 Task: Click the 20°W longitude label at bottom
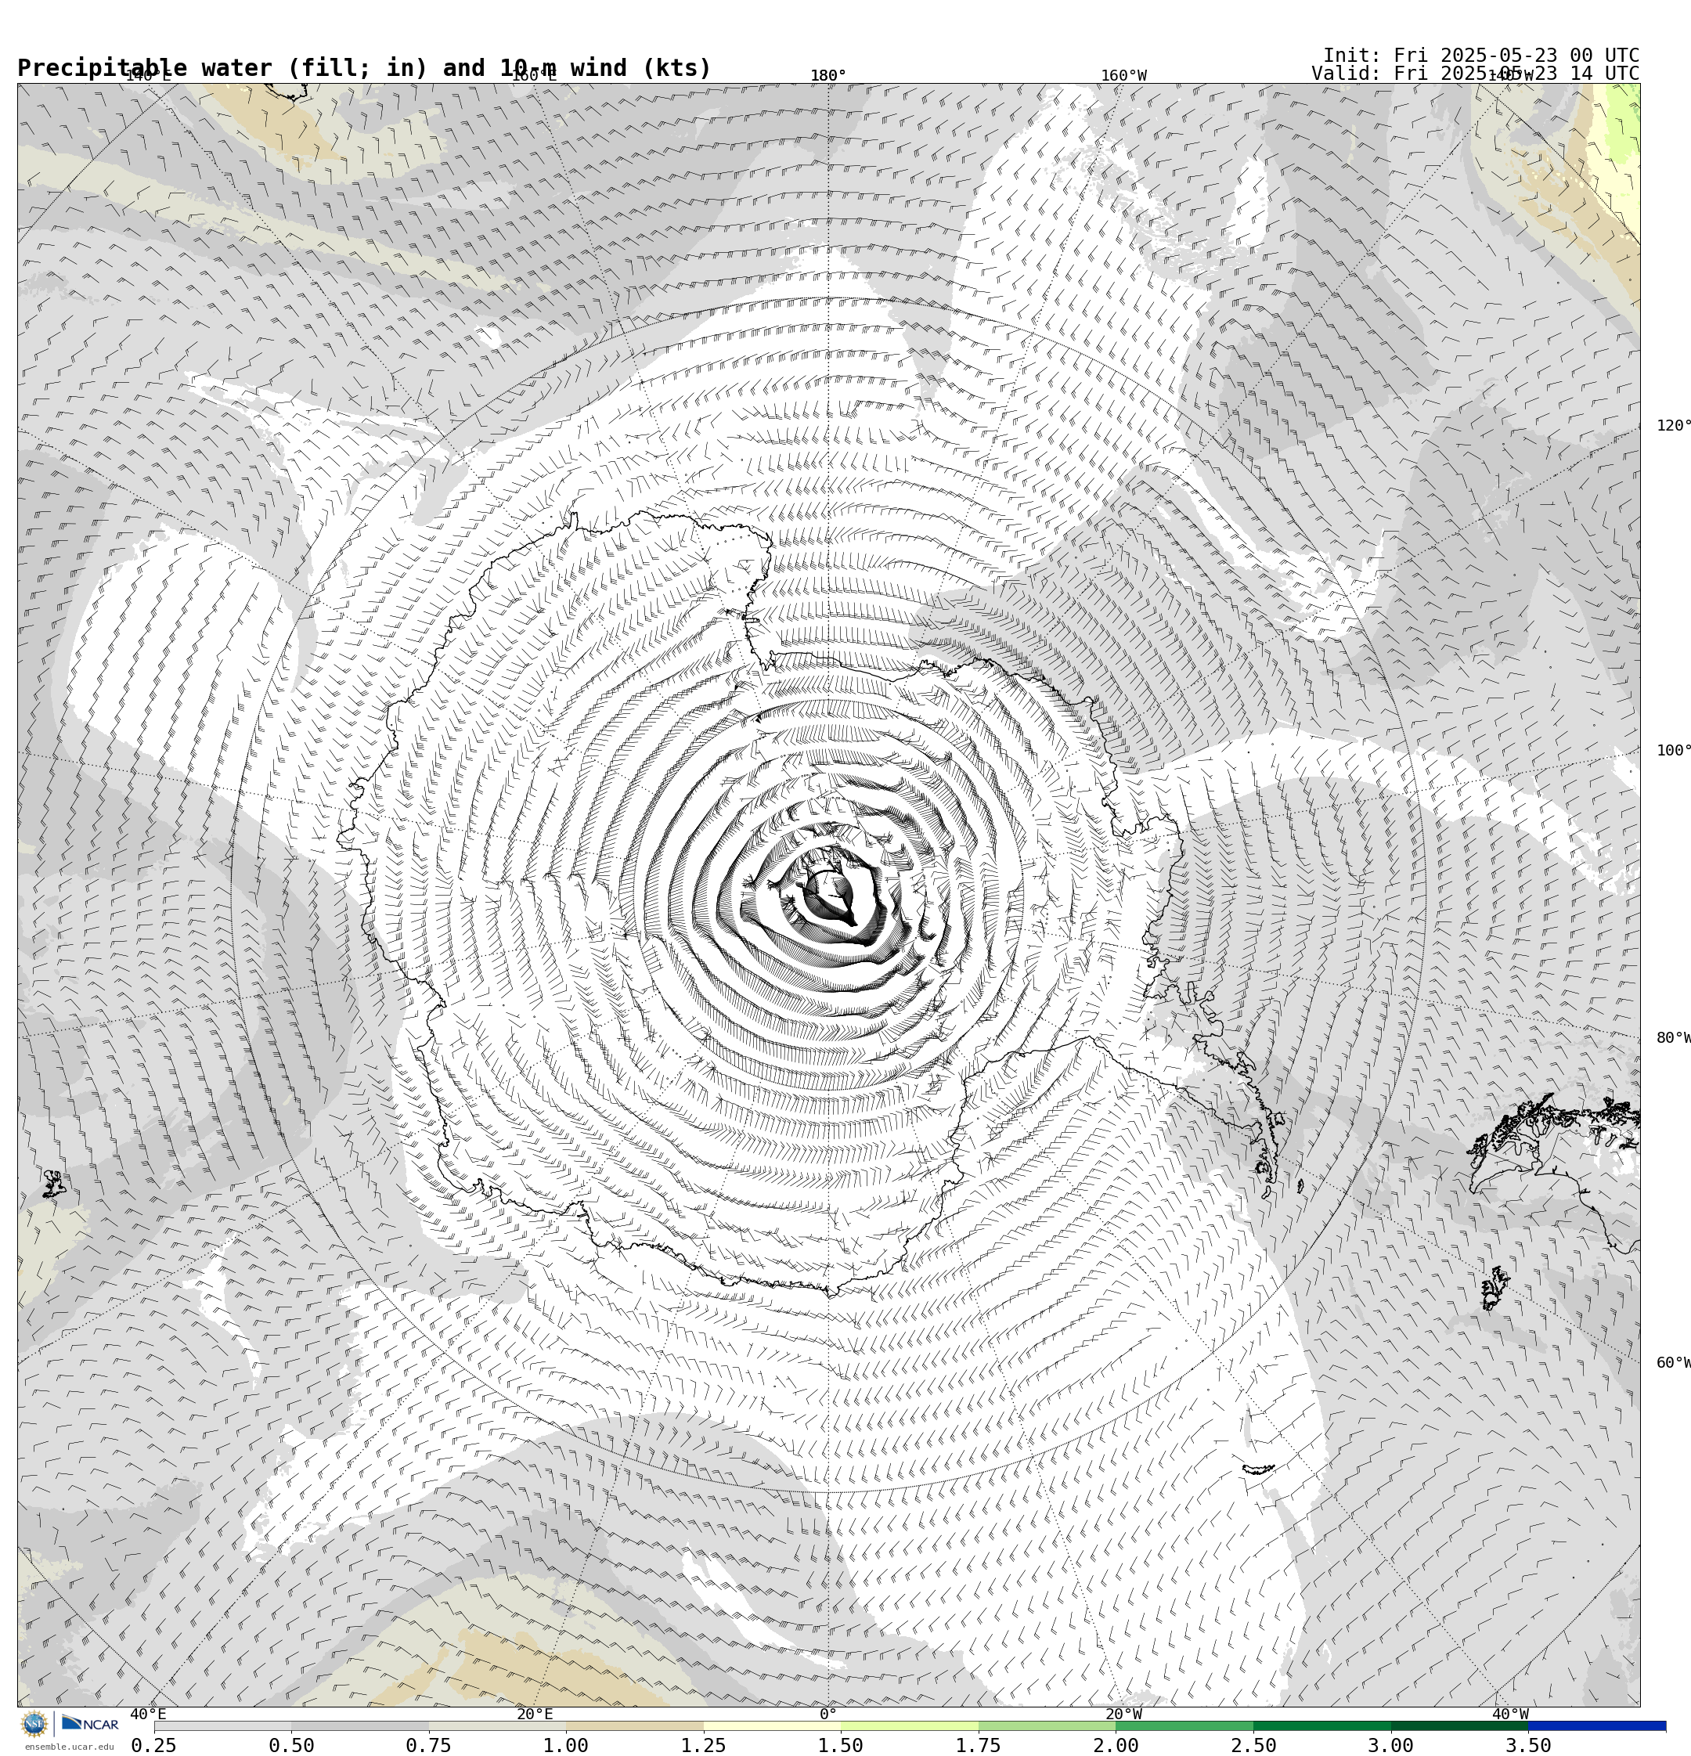click(1123, 1715)
